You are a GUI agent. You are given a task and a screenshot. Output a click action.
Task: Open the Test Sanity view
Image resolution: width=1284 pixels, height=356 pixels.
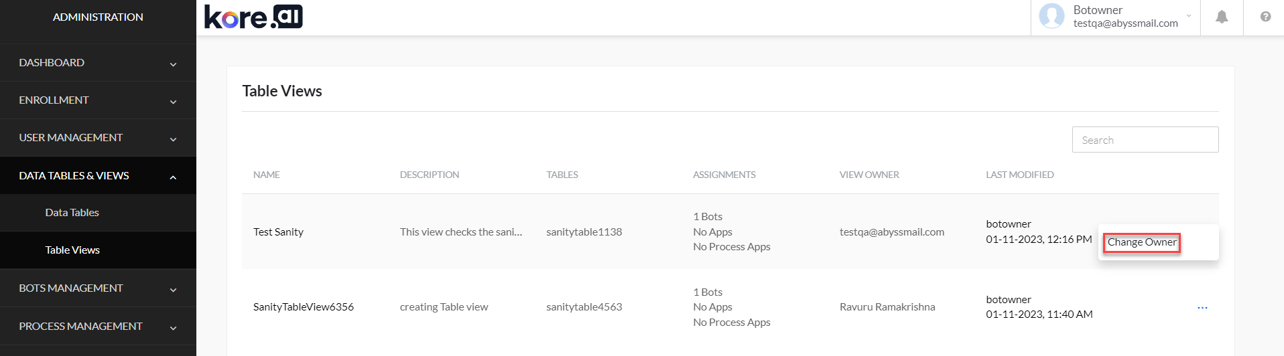pyautogui.click(x=278, y=232)
